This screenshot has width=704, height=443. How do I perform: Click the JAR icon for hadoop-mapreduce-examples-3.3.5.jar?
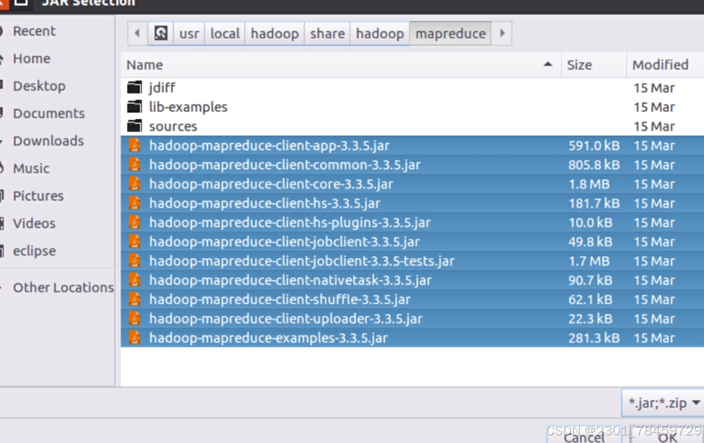click(x=134, y=337)
